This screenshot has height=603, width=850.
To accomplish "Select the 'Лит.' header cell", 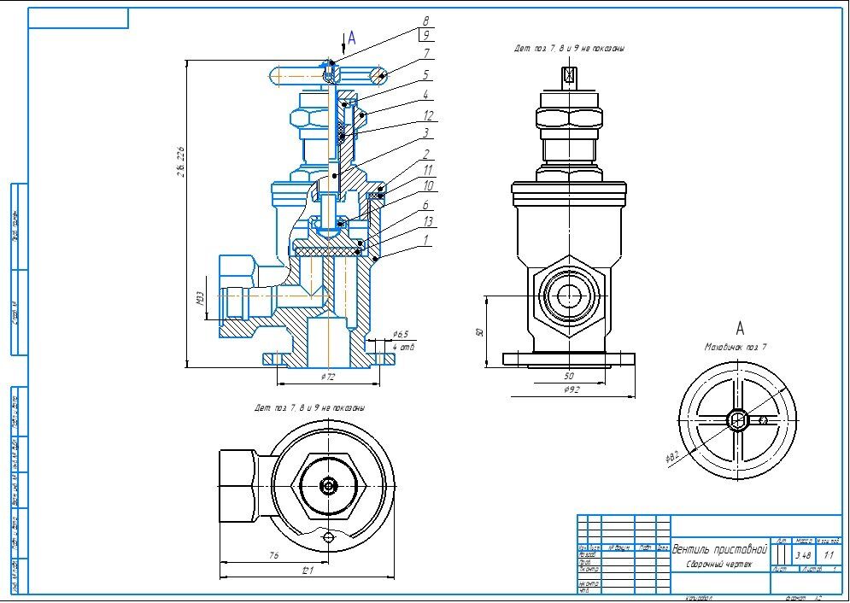I will 781,541.
